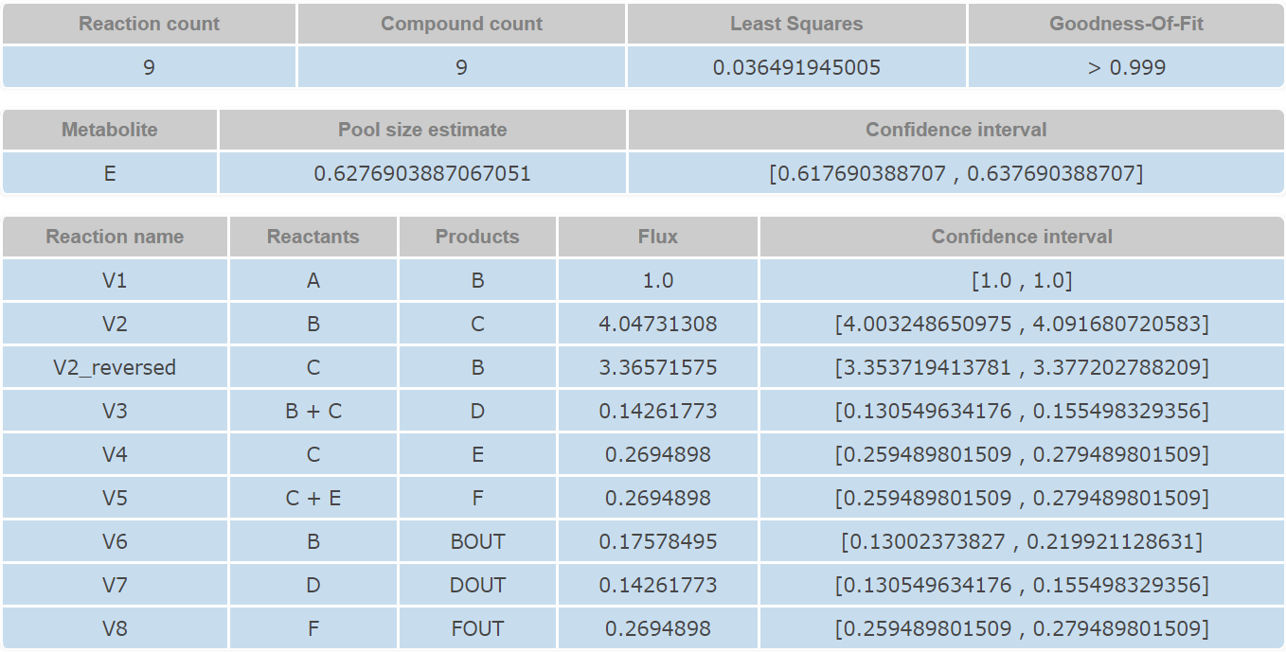Click the Products column header
The width and height of the screenshot is (1286, 652).
477,237
